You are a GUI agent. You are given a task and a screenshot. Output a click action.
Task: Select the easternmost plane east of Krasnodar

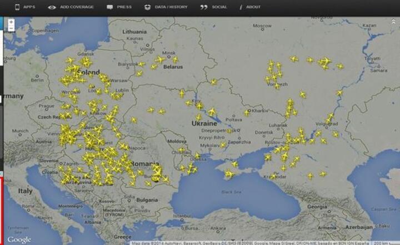pos(323,174)
